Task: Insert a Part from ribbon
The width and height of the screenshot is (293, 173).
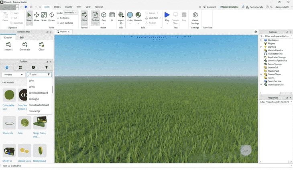Action: (104, 16)
